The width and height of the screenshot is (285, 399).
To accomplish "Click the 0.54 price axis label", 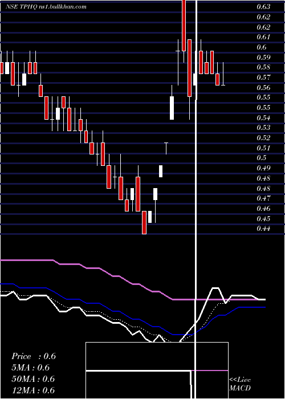I will pos(263,118).
